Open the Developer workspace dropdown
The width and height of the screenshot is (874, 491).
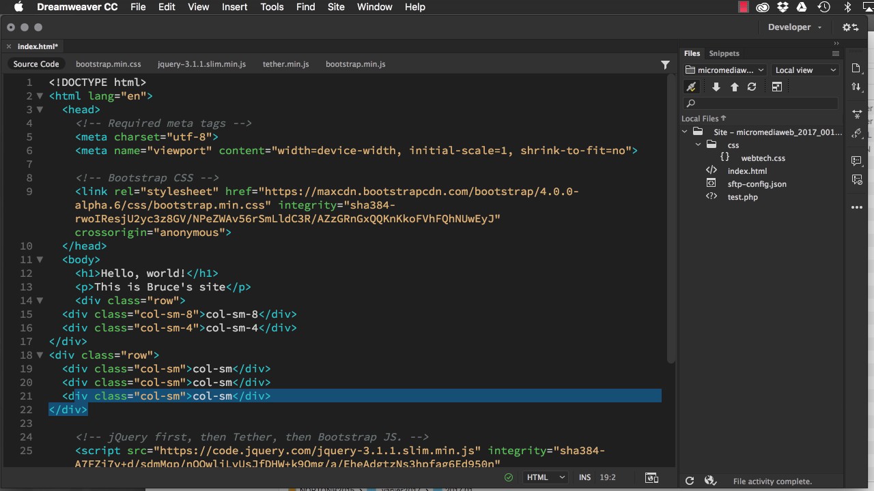(x=795, y=27)
